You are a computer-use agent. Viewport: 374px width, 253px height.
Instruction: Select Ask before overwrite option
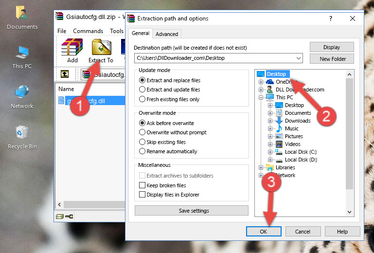pyautogui.click(x=142, y=123)
